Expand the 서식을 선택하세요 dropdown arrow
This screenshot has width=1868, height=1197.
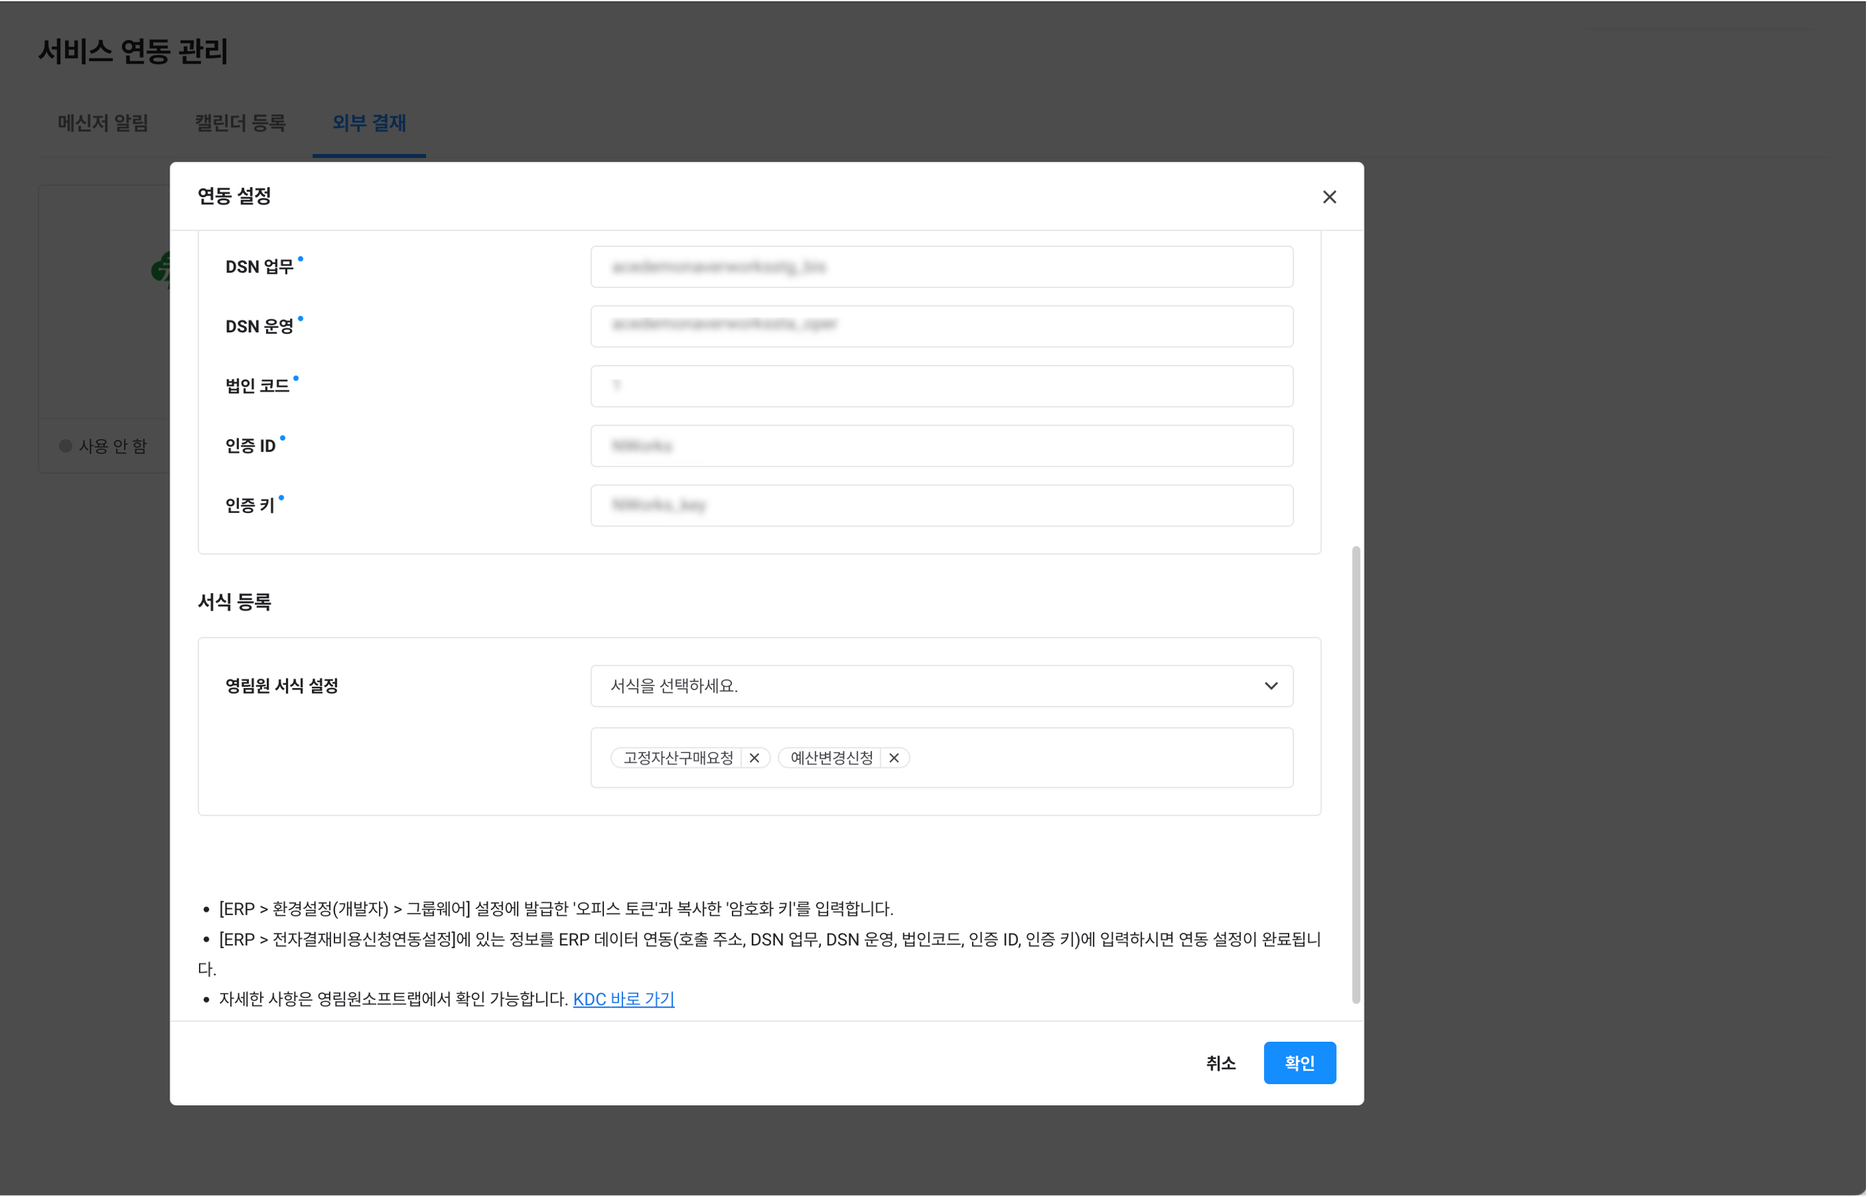[x=1270, y=685]
